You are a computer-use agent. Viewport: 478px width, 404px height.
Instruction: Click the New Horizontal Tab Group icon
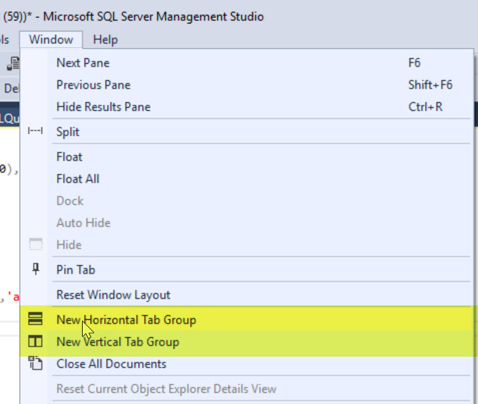pyautogui.click(x=35, y=320)
